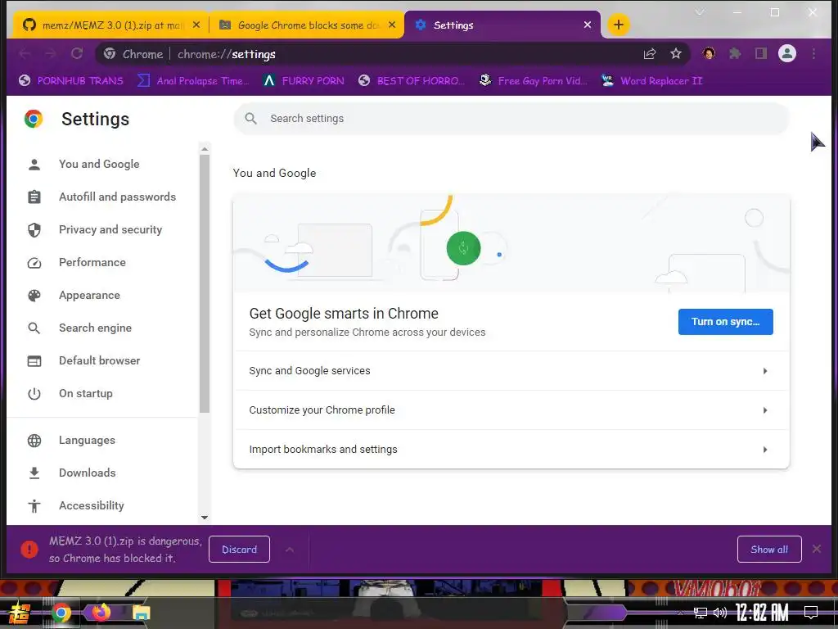The image size is (838, 629).
Task: Reload the page with the refresh icon
Action: coord(77,53)
